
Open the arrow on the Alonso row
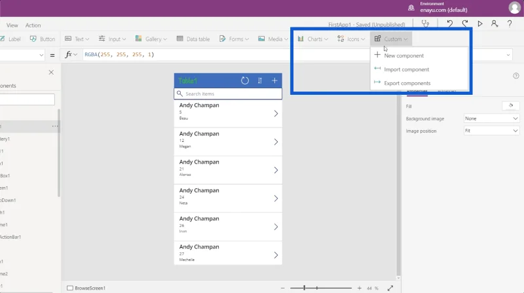[x=276, y=170]
